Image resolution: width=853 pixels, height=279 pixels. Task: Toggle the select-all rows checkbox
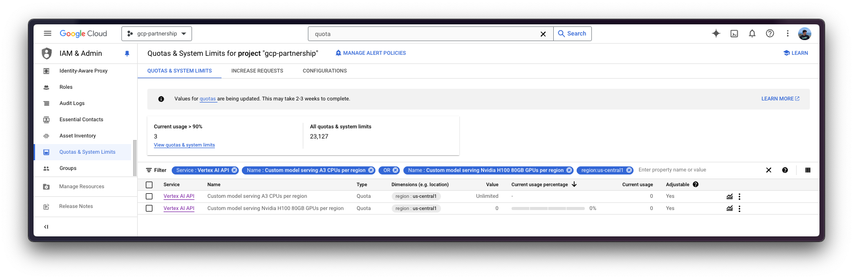pyautogui.click(x=149, y=185)
